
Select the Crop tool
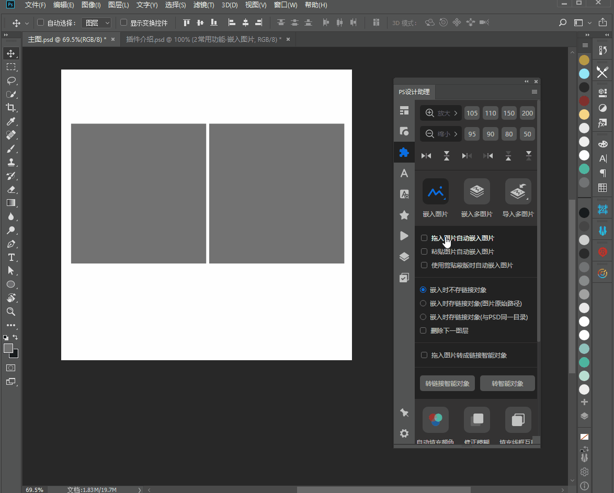[11, 108]
